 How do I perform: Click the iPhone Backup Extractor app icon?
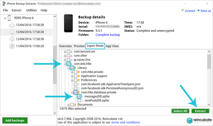click(4, 4)
